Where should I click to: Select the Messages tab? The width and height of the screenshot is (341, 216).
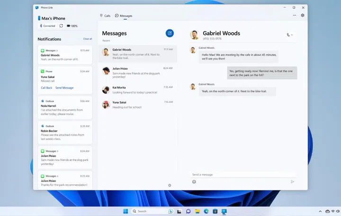coord(124,16)
